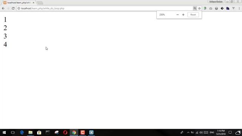This screenshot has height=136, width=242.
Task: Open the red Camtasia taskbar icon
Action: coord(82,133)
